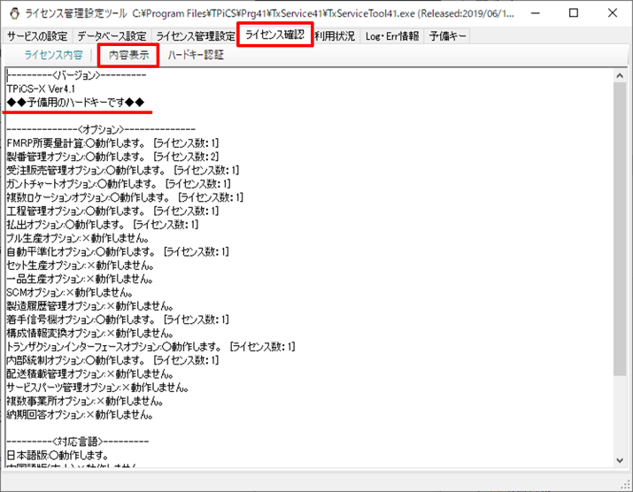Click the vertical scrollbar thumb

(620, 229)
